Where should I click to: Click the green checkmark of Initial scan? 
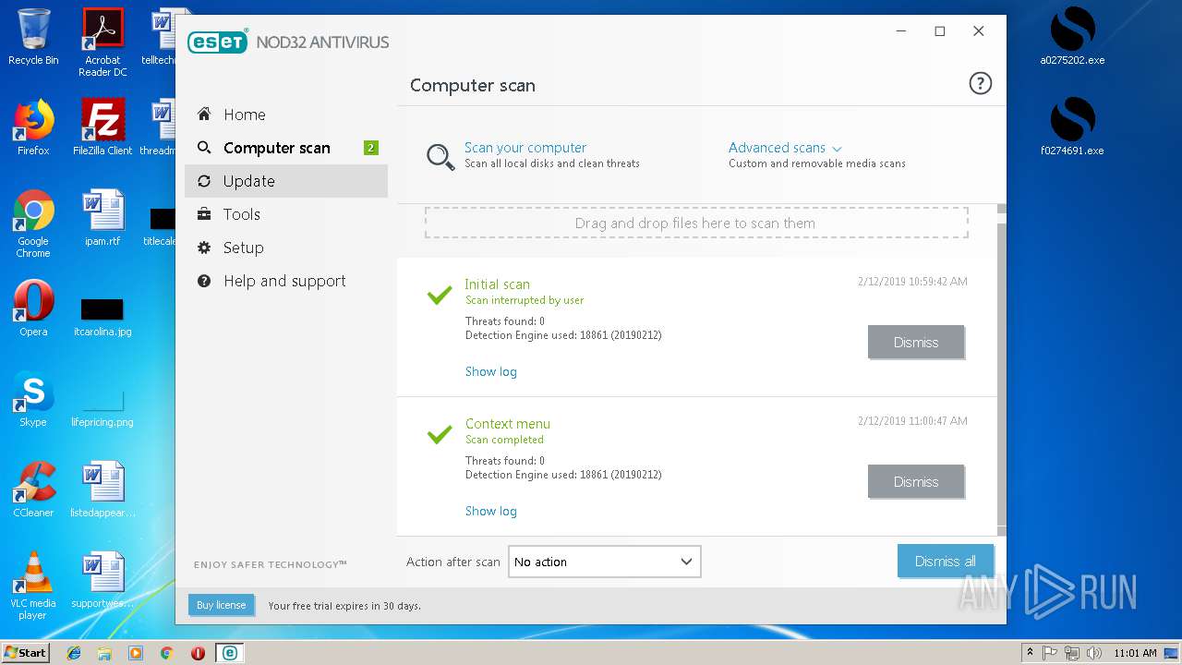(440, 295)
